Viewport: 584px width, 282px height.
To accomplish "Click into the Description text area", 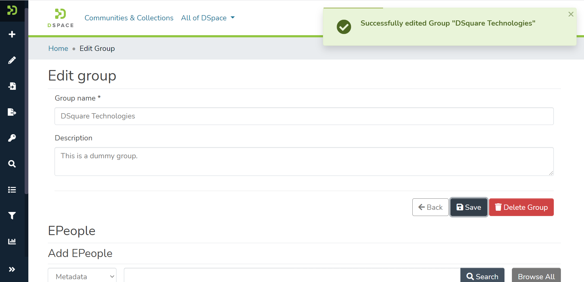I will (304, 162).
